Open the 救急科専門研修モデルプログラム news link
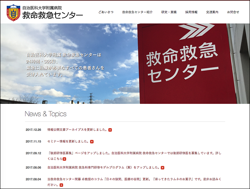This screenshot has width=250, height=189. (x=104, y=167)
